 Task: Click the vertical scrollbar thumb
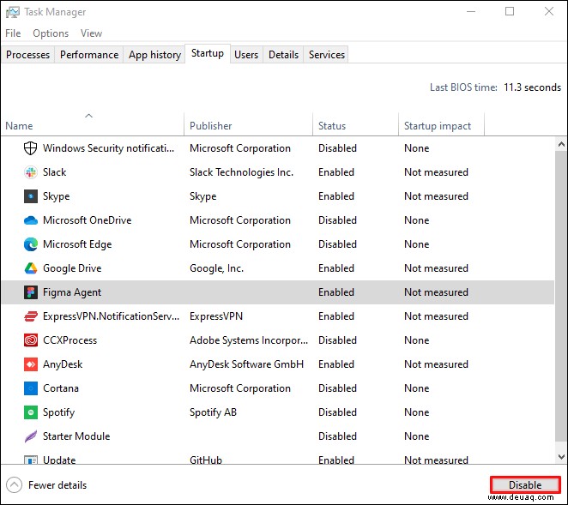coord(561,296)
